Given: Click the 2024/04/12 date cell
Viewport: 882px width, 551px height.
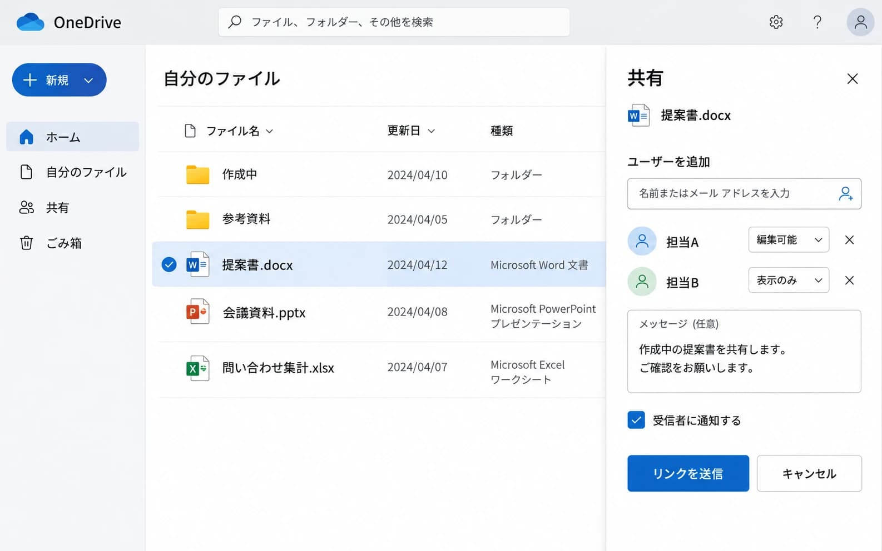Looking at the screenshot, I should (x=417, y=265).
